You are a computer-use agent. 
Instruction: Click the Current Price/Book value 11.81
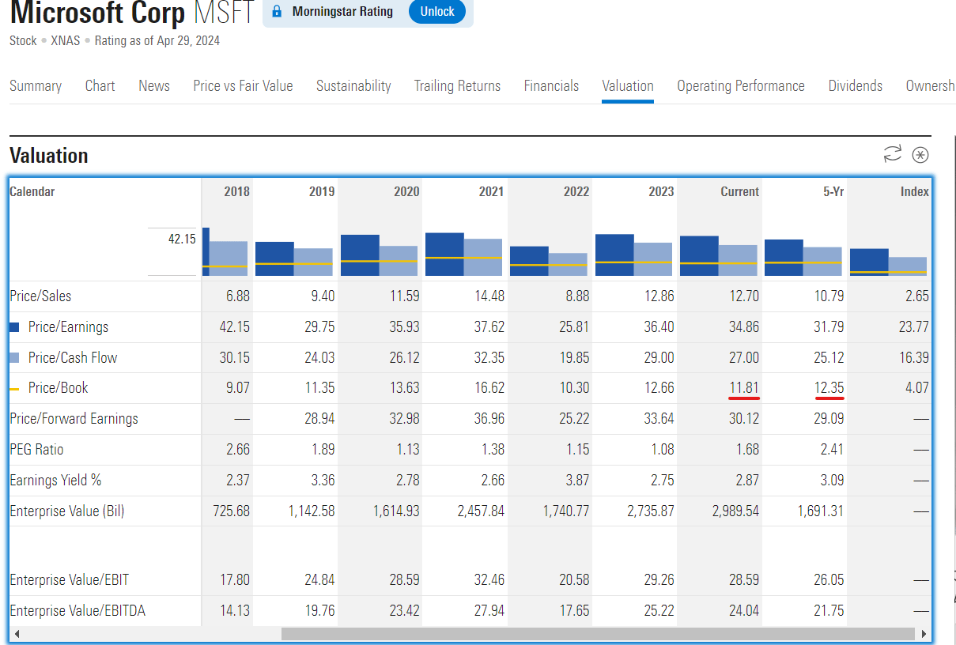pos(744,388)
